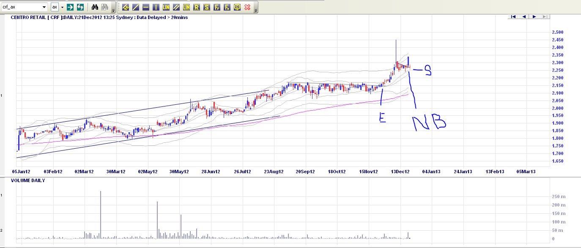Select the comment annotation tool

[237, 7]
